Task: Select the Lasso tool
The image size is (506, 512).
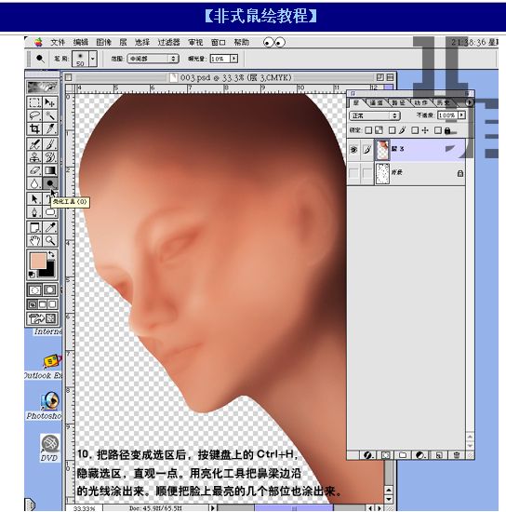Action: 34,115
